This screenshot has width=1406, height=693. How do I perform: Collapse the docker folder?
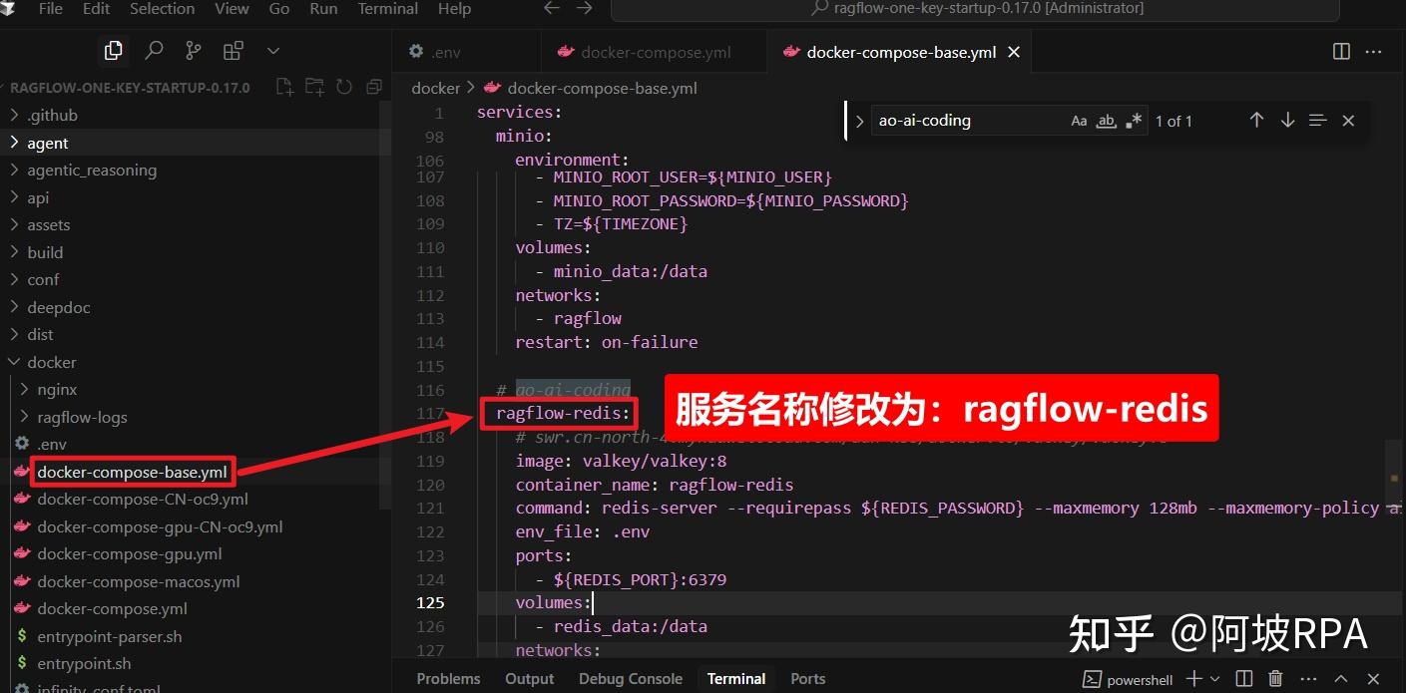[52, 362]
